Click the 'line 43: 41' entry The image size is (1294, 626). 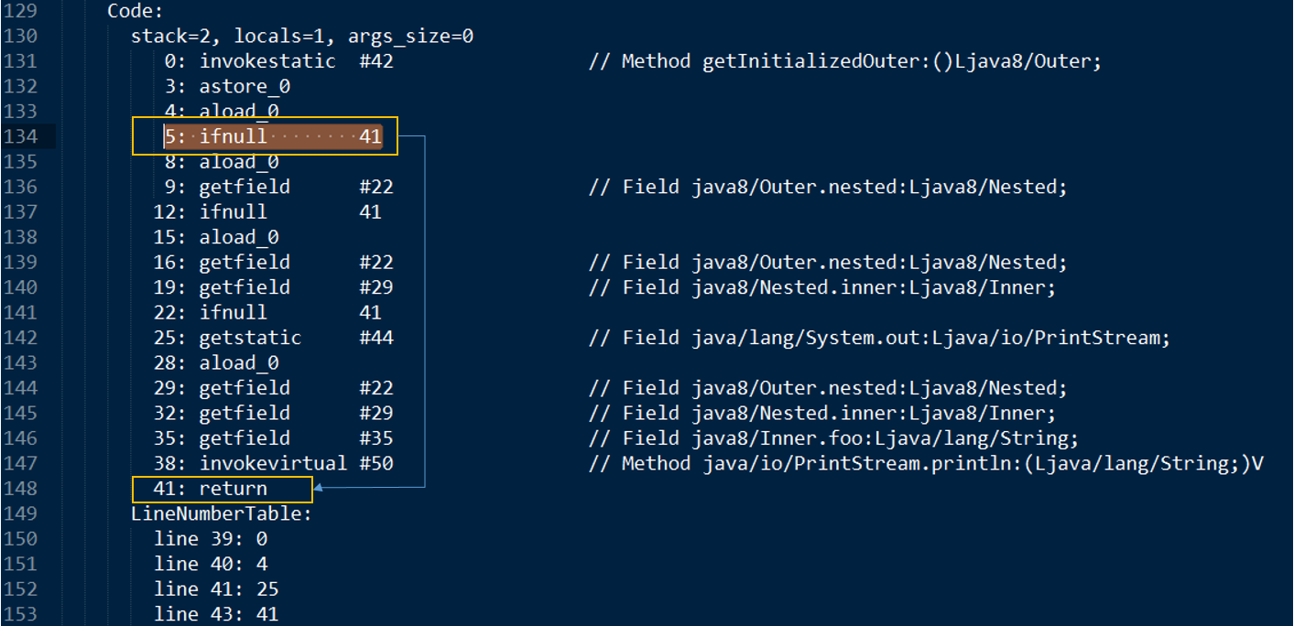pos(216,613)
